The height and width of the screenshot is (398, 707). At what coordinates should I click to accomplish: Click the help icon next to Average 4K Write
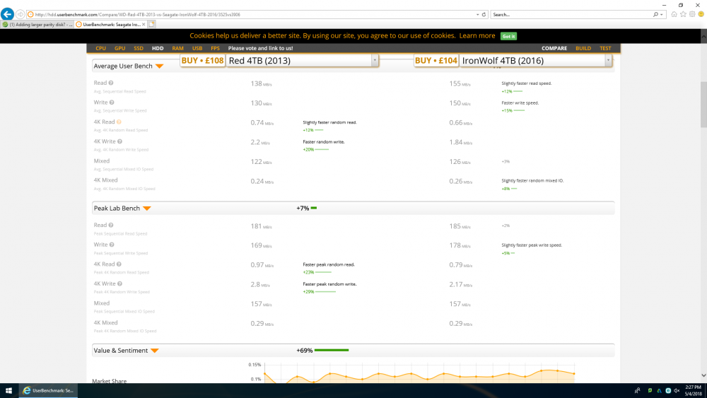coord(120,141)
